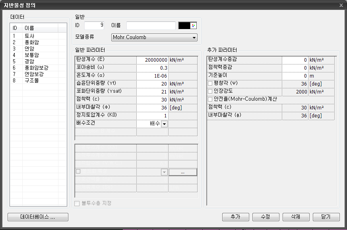Select 토사 in the data list

[30, 36]
